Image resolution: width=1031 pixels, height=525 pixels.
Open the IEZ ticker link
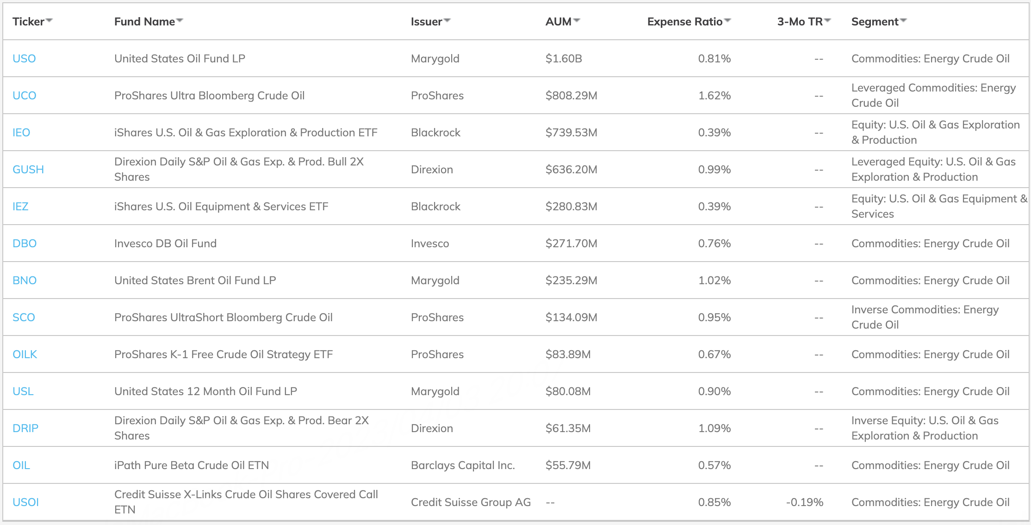point(20,207)
